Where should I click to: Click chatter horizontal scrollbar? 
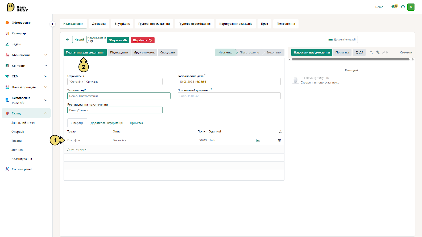pyautogui.click(x=351, y=60)
